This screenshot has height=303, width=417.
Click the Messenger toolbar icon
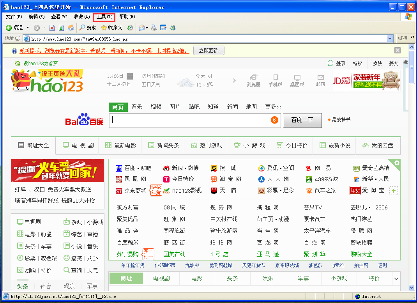(173, 28)
